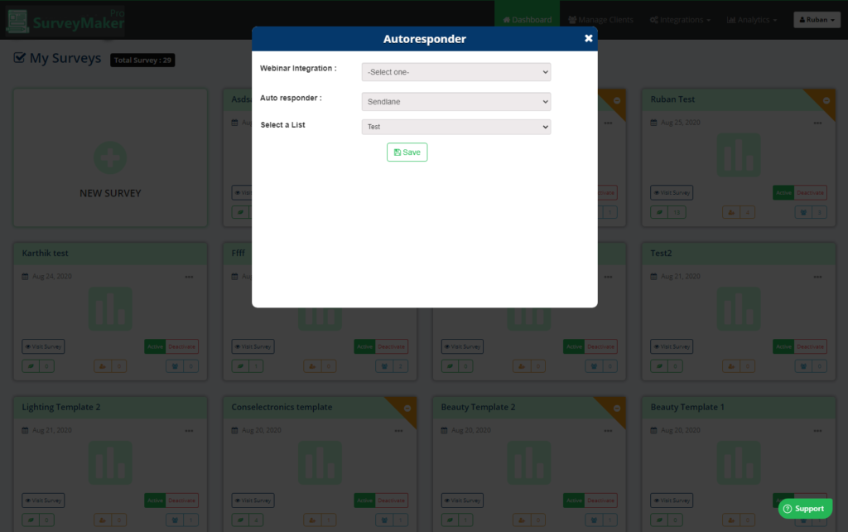Click the leaf stat icon on Ruban Test card
This screenshot has width=848, height=532.
tap(659, 212)
